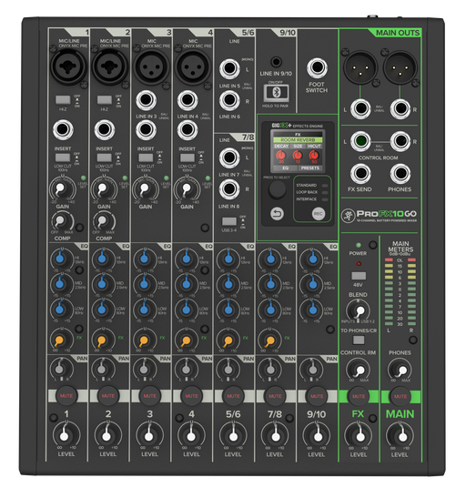The height and width of the screenshot is (488, 466).
Task: Click the FX level knob
Action: pos(359,435)
